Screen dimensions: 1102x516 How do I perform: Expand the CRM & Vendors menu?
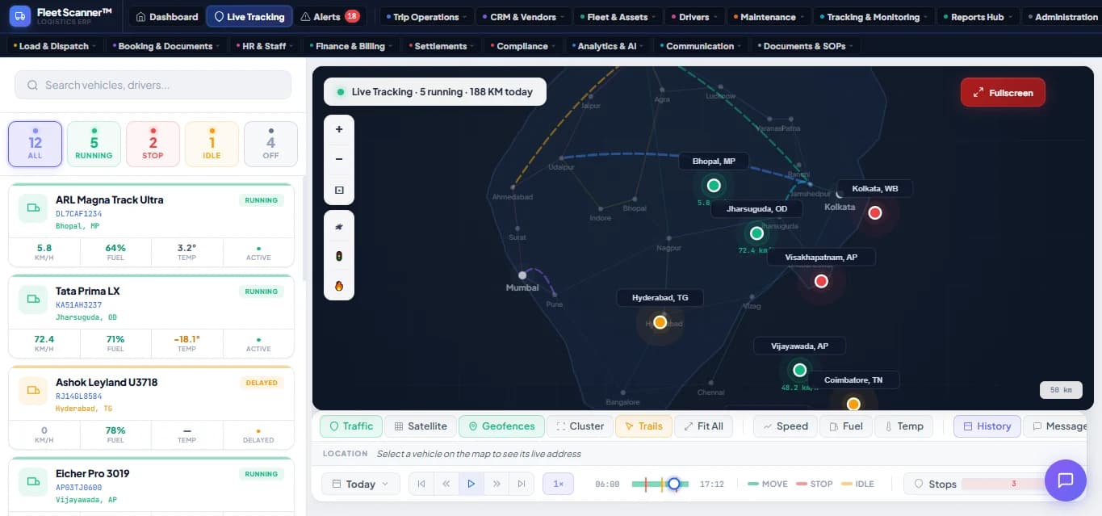523,17
